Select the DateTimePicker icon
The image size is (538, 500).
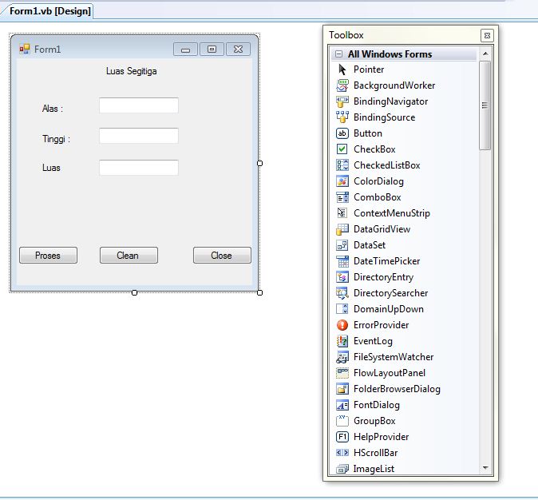(342, 261)
